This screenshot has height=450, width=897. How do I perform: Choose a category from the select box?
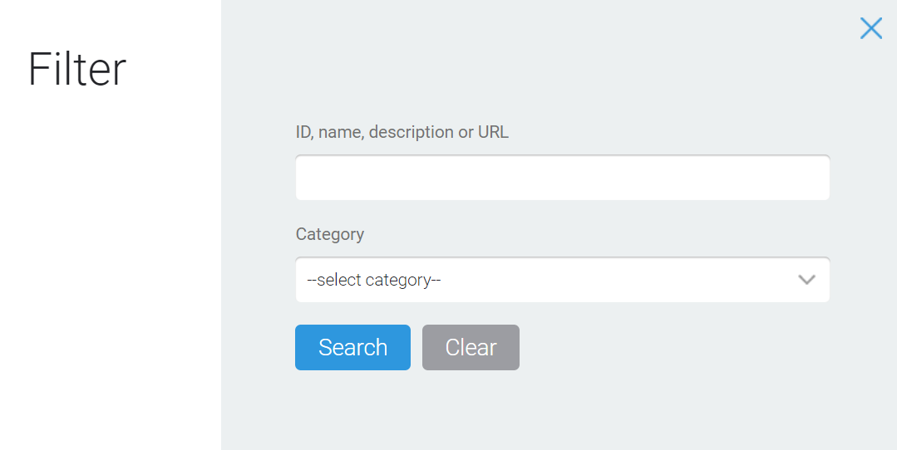click(x=562, y=280)
